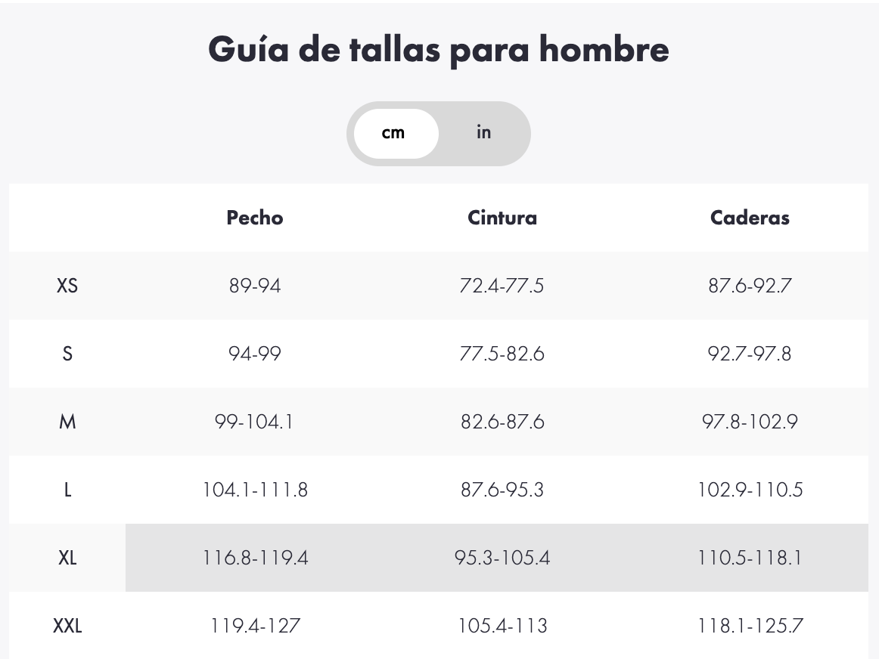Click the Cintura column header
This screenshot has width=879, height=659.
tap(502, 217)
